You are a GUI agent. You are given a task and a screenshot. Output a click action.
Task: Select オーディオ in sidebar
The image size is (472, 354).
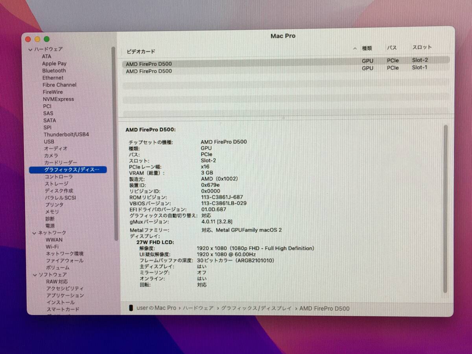tap(55, 149)
